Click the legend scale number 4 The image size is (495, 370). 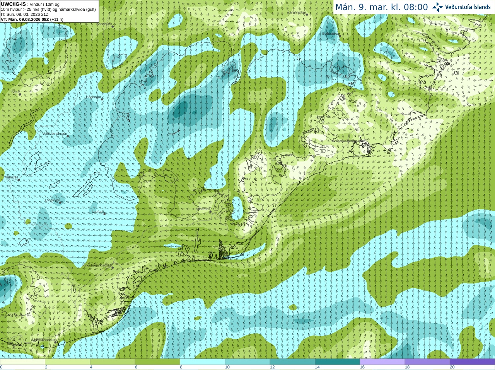point(91,367)
